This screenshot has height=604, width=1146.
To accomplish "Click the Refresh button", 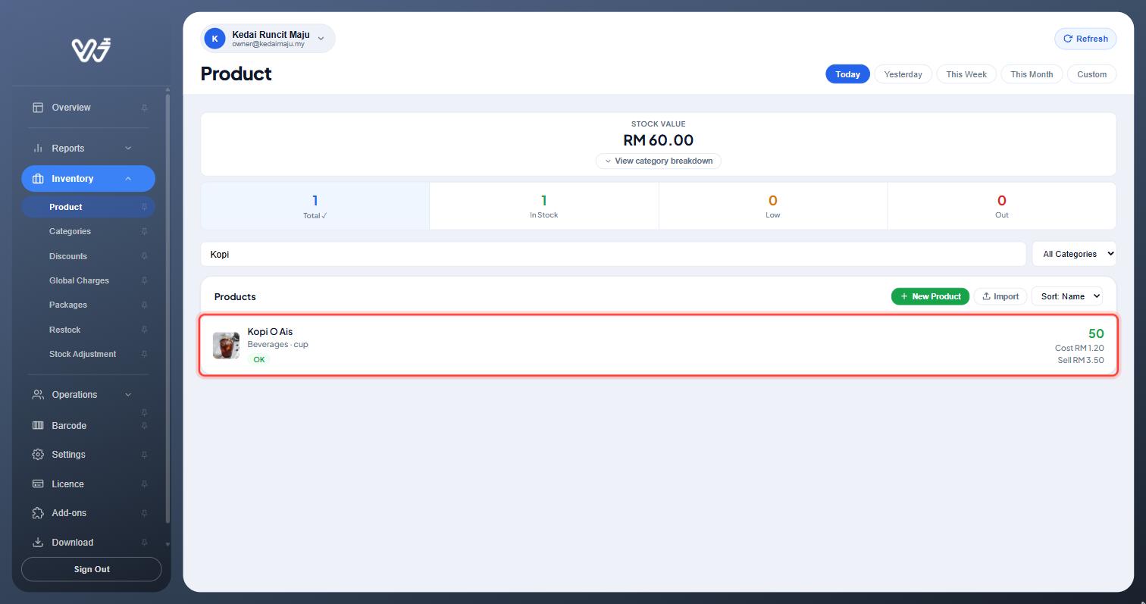I will point(1085,39).
